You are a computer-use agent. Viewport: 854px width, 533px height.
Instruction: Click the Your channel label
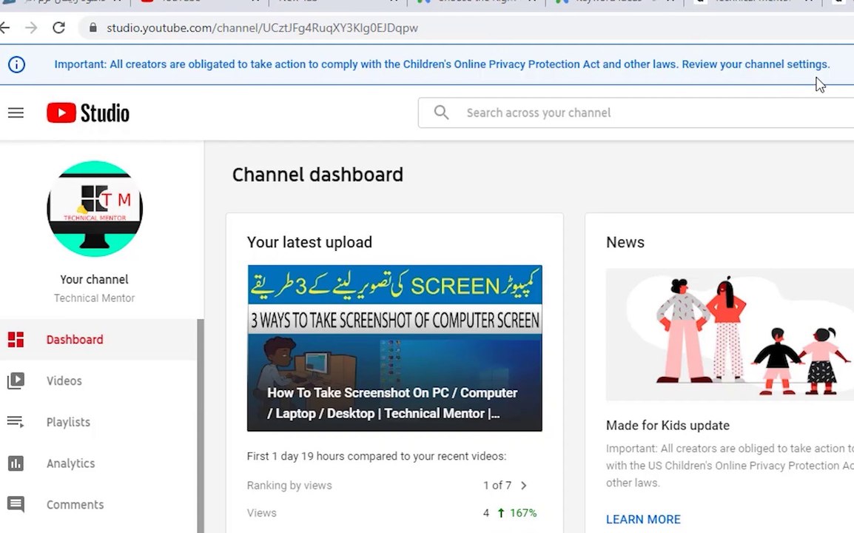(x=94, y=280)
